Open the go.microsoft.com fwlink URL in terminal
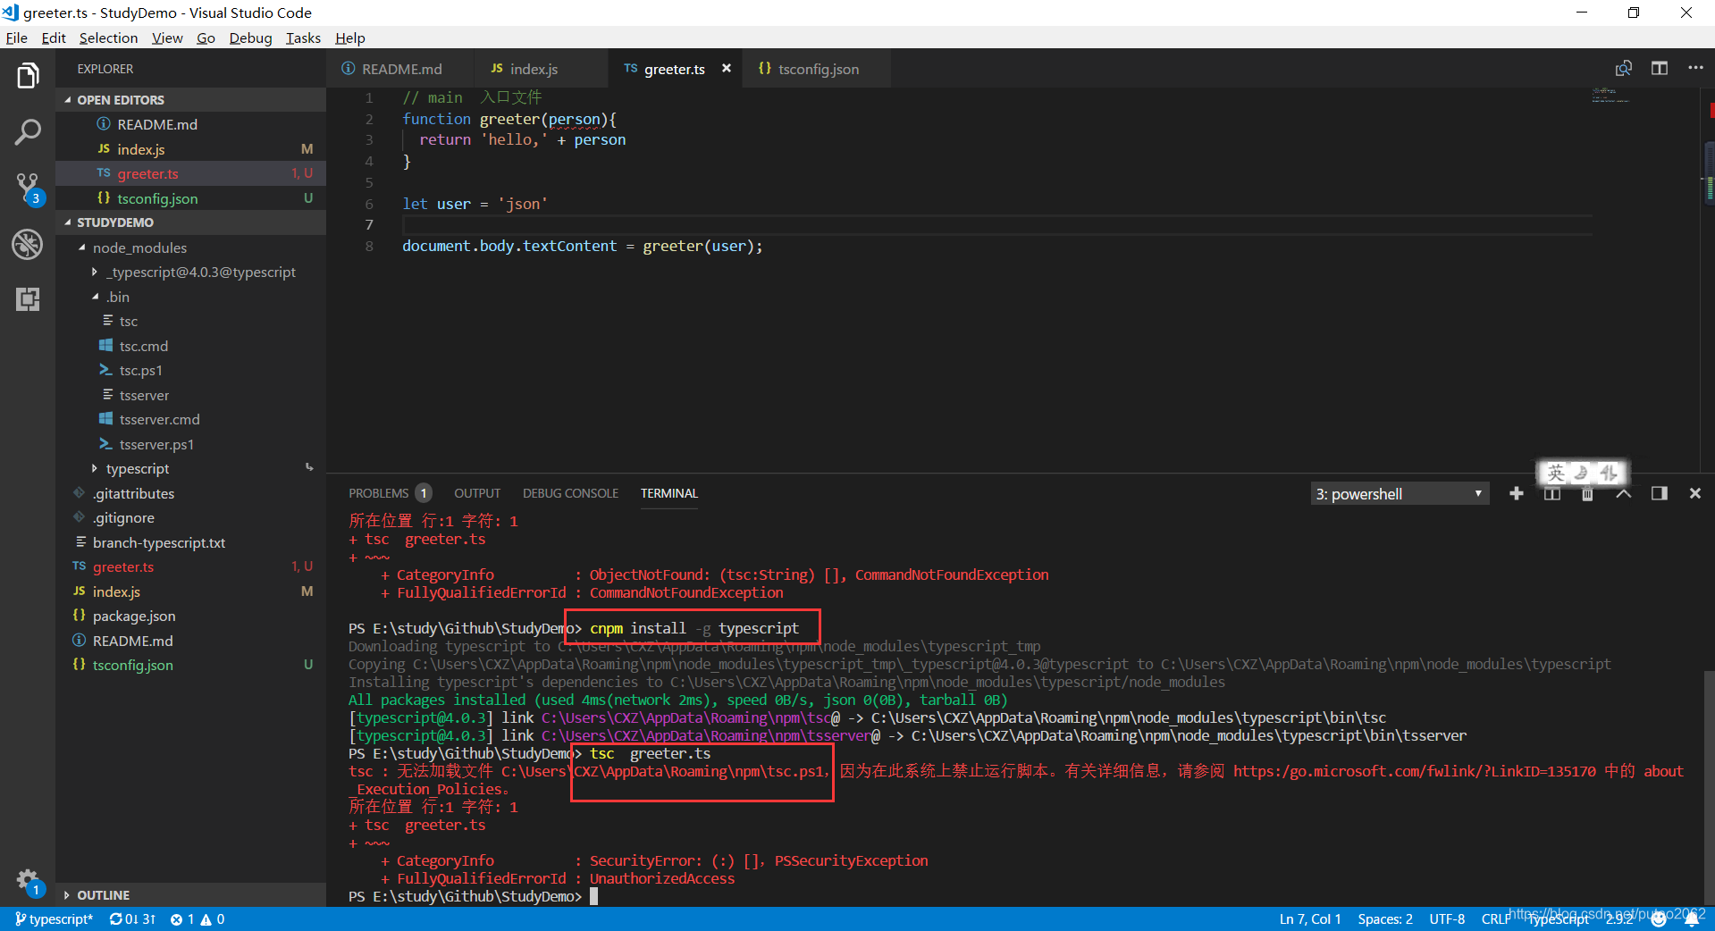The image size is (1715, 931). coord(1414,771)
